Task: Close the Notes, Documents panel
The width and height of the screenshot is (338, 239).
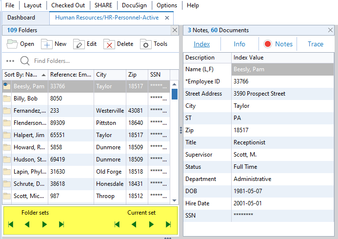Action: point(330,30)
